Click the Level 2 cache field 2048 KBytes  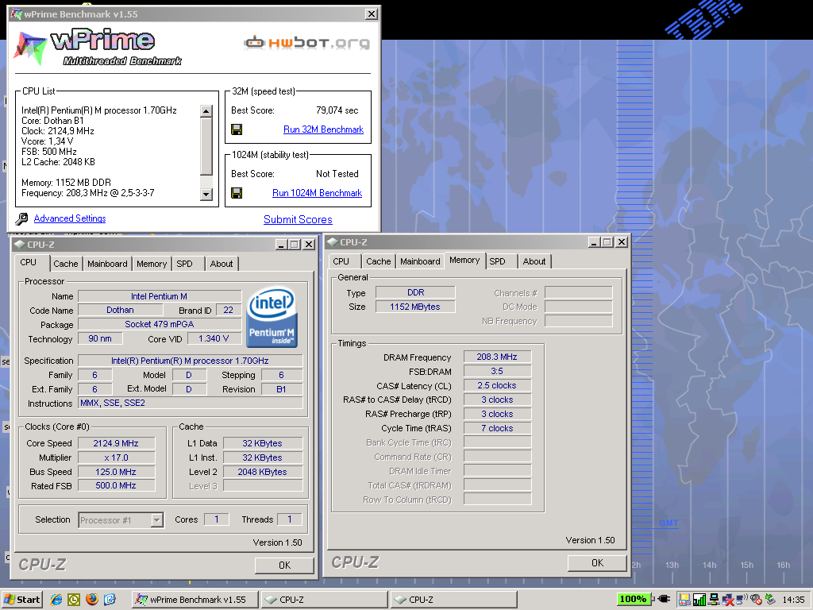(x=262, y=472)
